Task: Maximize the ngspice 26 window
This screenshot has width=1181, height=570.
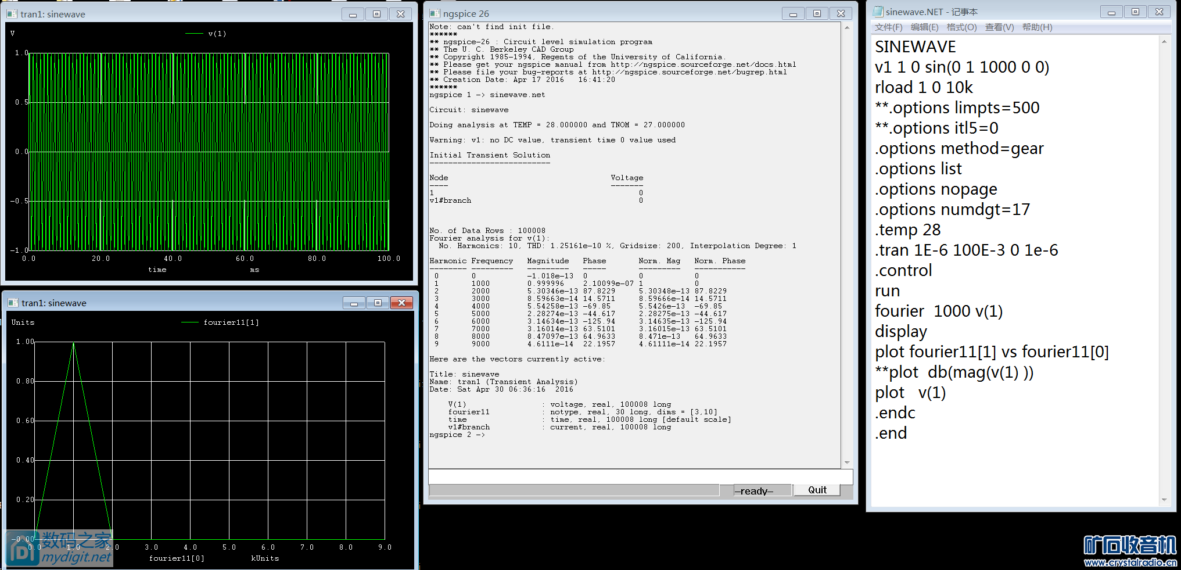Action: tap(817, 13)
